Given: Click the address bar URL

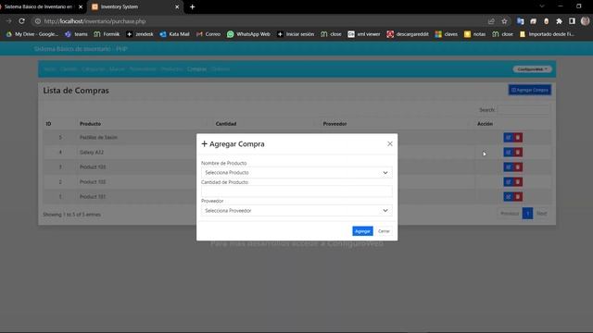Looking at the screenshot, I should point(95,21).
